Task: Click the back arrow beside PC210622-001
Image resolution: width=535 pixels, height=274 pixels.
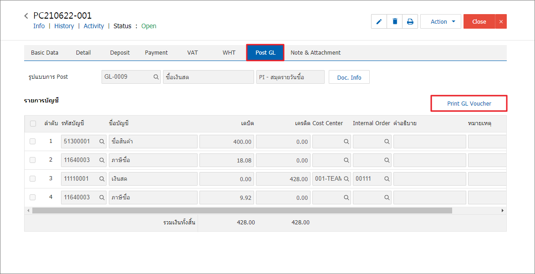Action: point(26,15)
